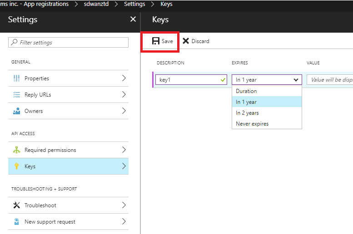The width and height of the screenshot is (353, 234).
Task: Click the green checkmark in key1 field
Action: pos(223,80)
